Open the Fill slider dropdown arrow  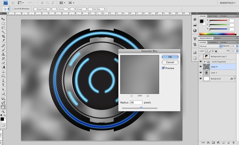(237, 51)
